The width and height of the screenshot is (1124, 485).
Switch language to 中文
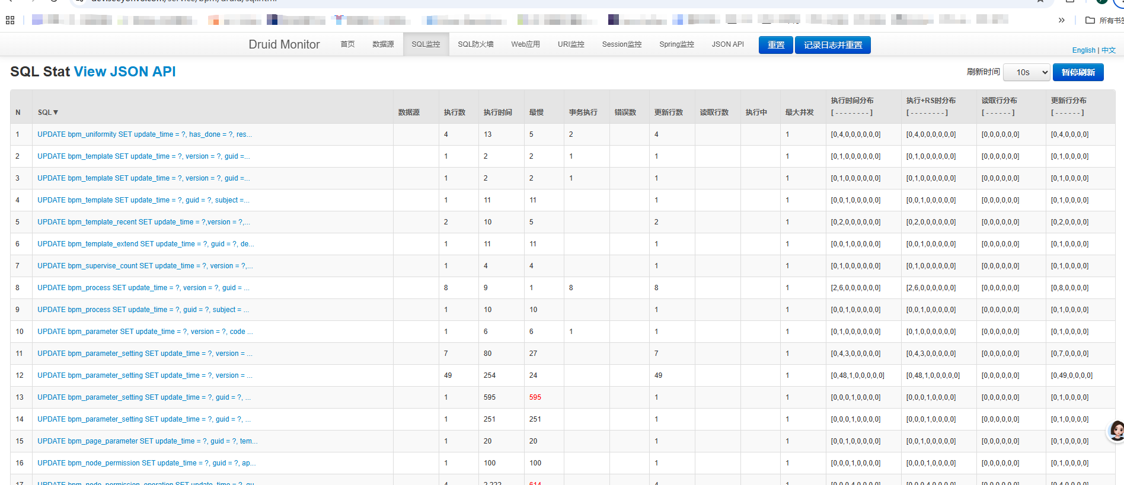click(x=1109, y=50)
